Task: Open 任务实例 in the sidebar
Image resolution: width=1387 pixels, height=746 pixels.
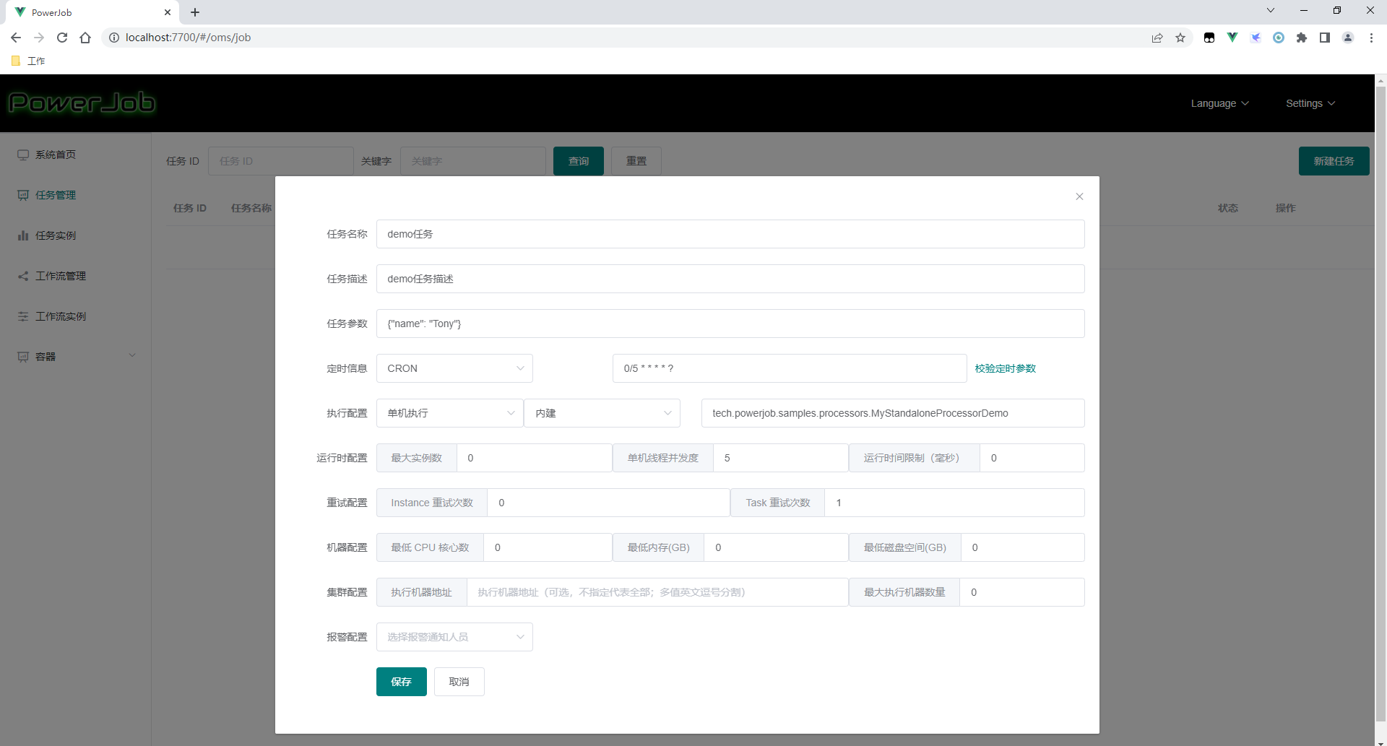Action: [75, 235]
